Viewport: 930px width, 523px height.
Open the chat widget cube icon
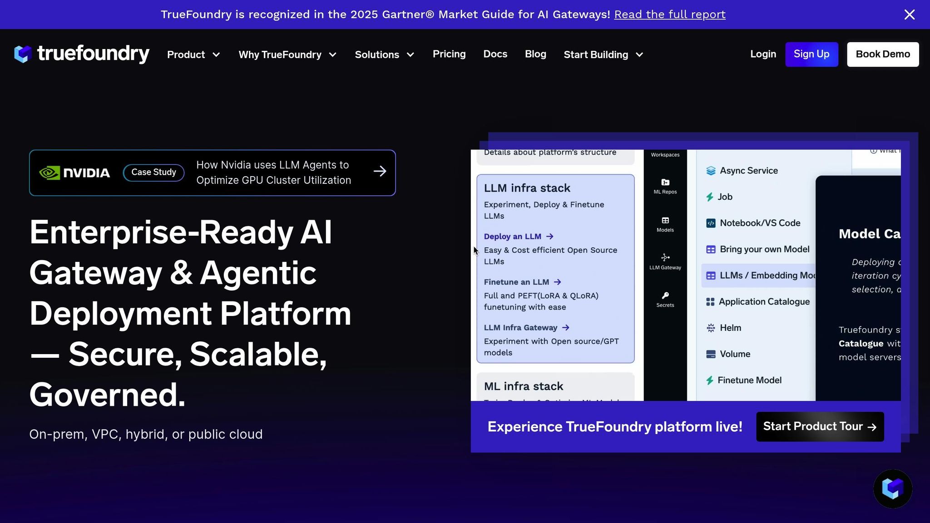point(892,488)
